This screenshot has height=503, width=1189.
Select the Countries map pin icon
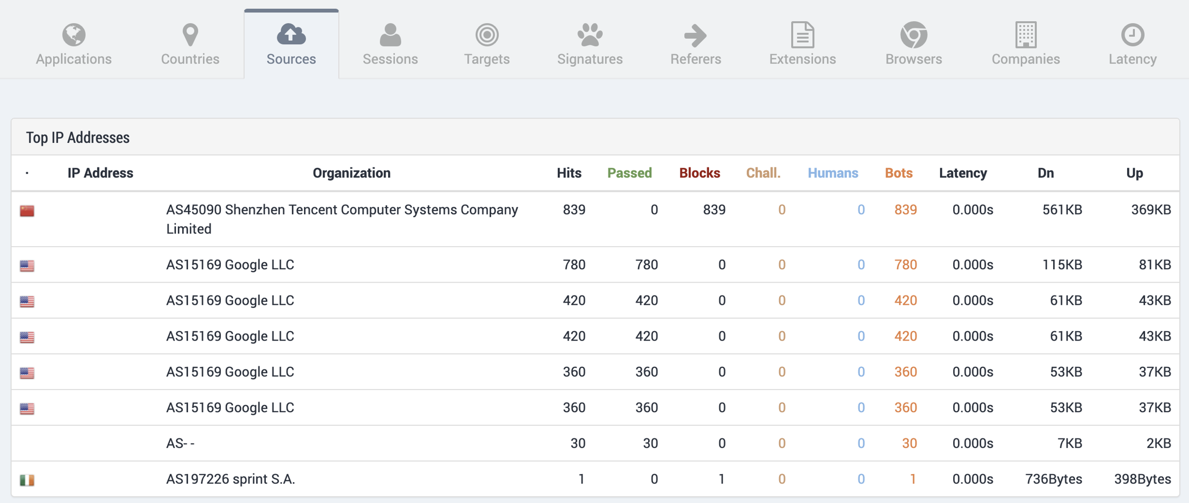(x=190, y=35)
